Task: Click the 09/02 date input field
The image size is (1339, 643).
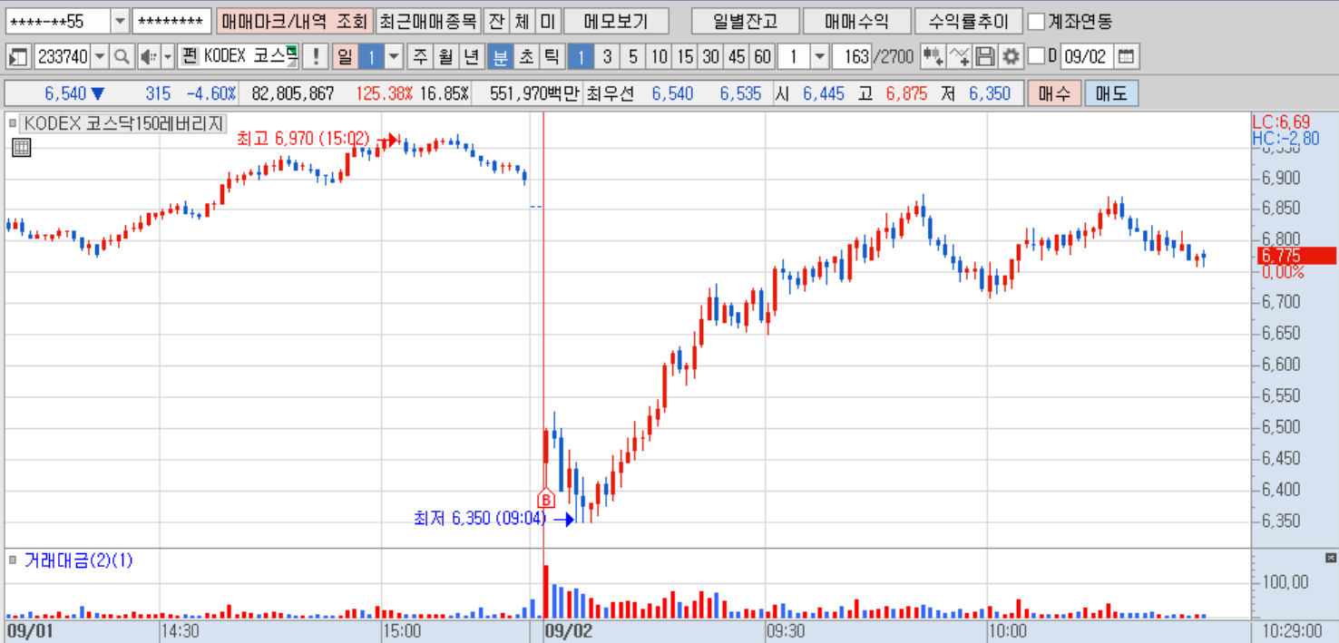Action: [x=1086, y=57]
